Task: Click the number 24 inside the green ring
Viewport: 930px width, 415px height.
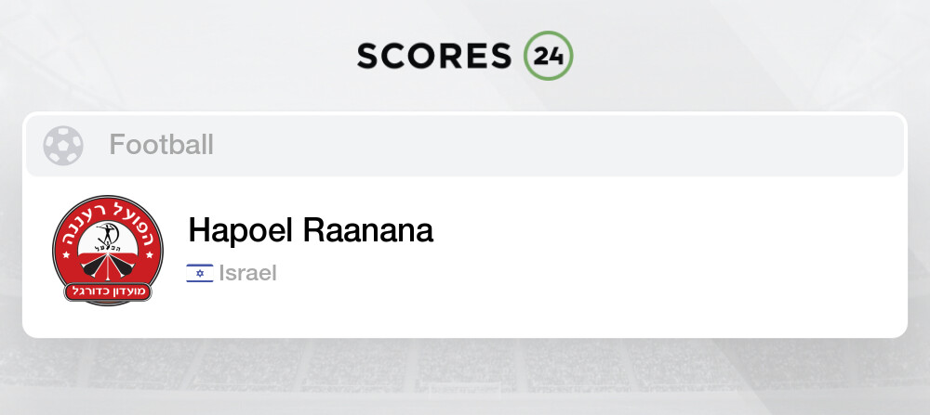Action: pyautogui.click(x=548, y=56)
